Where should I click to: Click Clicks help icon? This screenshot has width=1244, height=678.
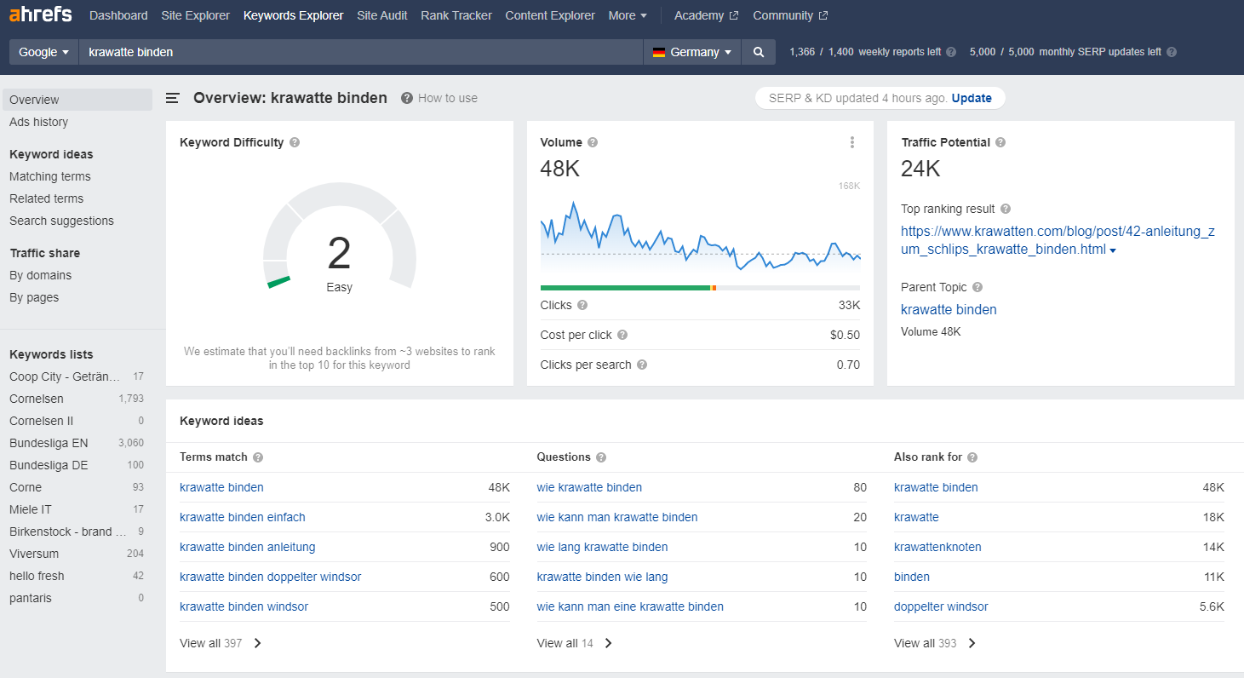pos(582,305)
